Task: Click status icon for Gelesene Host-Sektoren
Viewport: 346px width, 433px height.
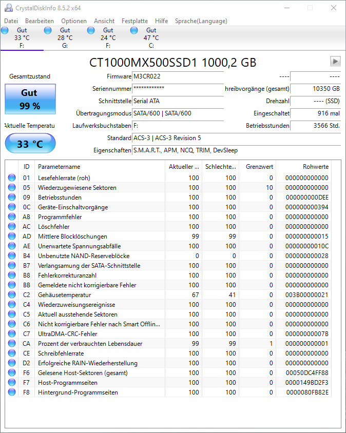Action: [x=12, y=372]
